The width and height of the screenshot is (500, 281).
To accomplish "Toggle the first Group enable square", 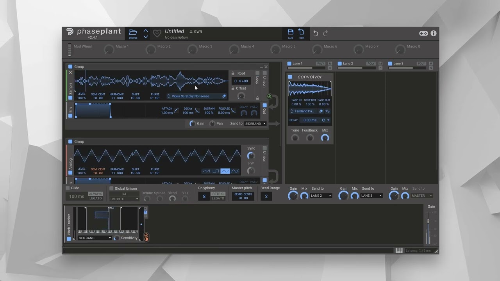I will point(70,67).
